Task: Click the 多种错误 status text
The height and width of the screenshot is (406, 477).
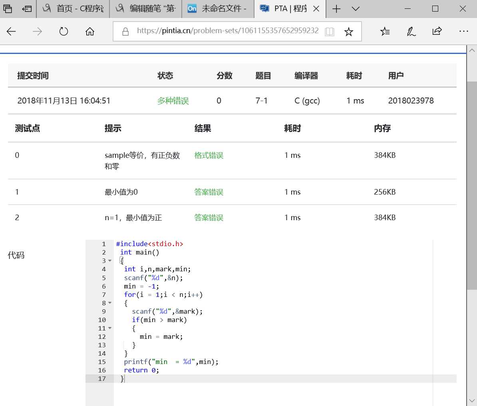Action: [x=173, y=101]
